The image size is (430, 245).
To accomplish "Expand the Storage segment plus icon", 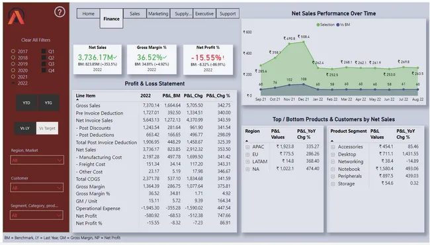I will point(333,184).
